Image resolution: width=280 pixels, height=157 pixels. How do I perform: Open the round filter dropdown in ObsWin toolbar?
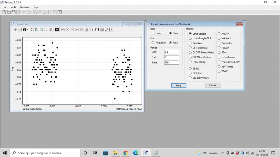point(25,29)
